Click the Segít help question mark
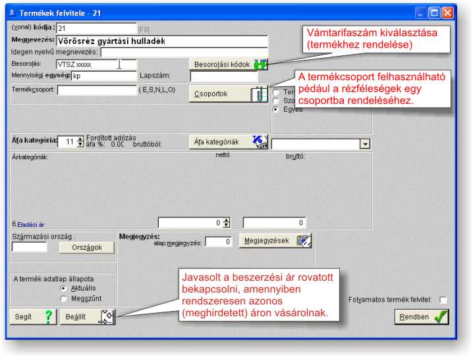The width and height of the screenshot is (473, 357). [47, 316]
